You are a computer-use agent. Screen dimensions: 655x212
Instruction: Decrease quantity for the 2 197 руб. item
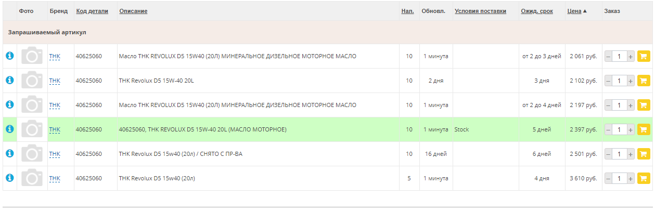point(609,105)
